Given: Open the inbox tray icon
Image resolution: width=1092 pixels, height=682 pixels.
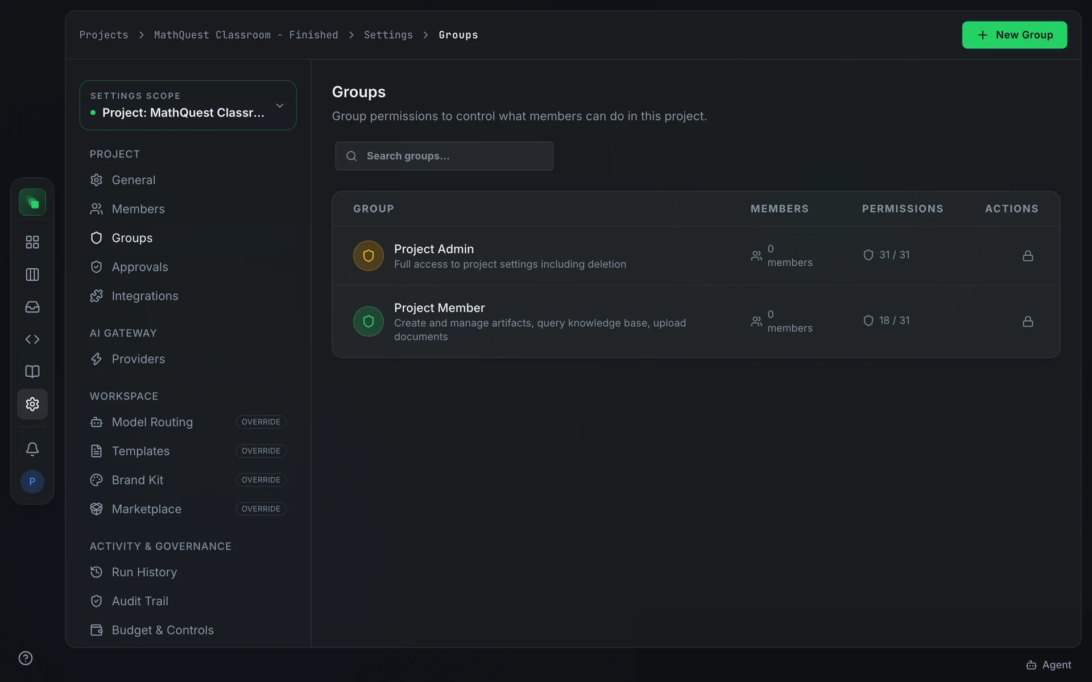Looking at the screenshot, I should tap(32, 307).
